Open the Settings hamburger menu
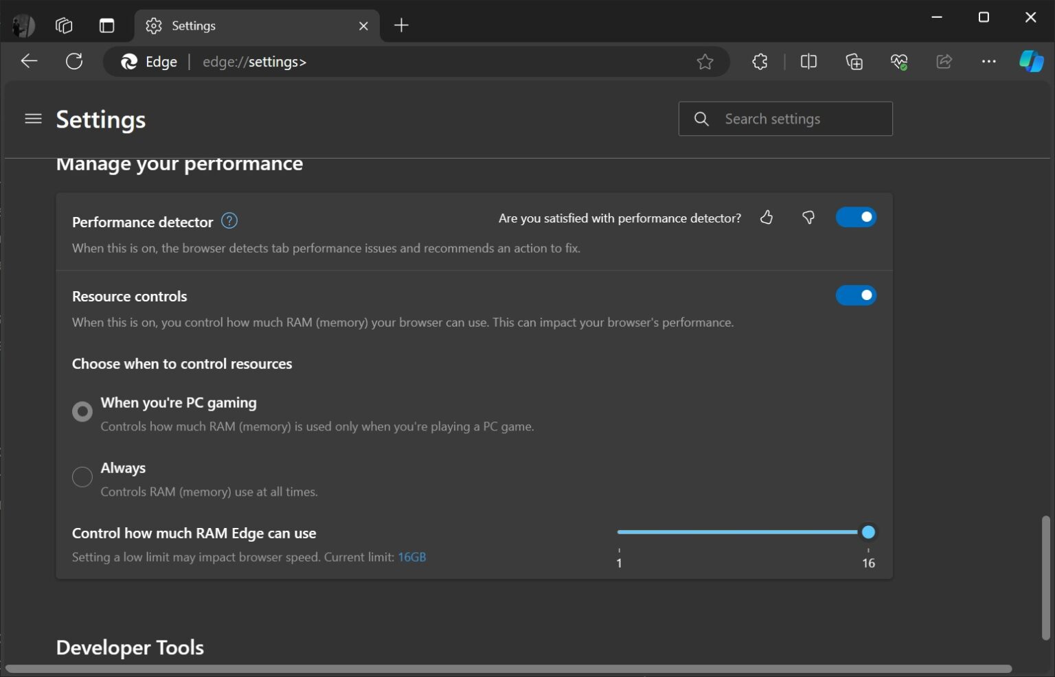 tap(33, 118)
